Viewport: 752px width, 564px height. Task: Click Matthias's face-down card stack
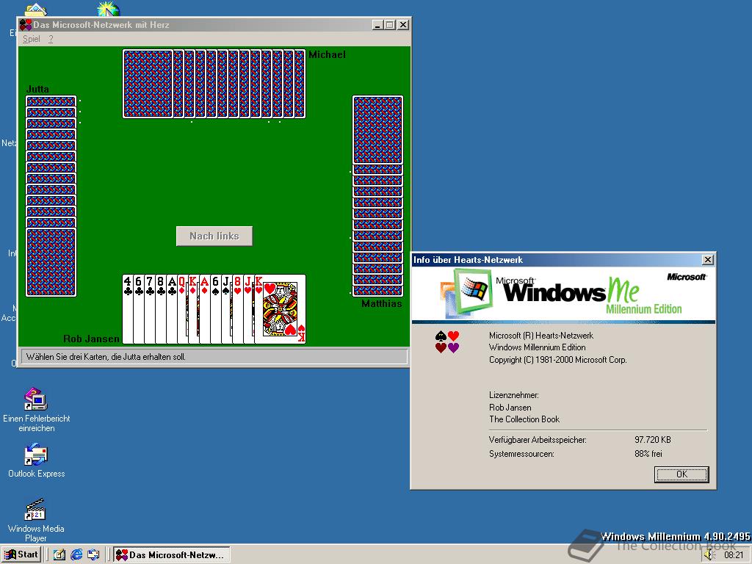coord(378,196)
